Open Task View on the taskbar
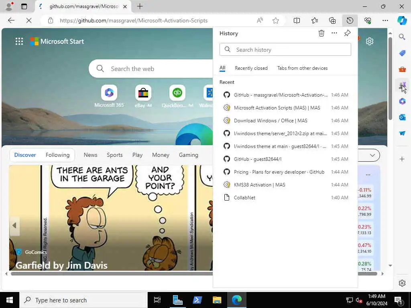 (x=157, y=300)
